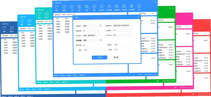Minimize the pink window

coord(184,15)
